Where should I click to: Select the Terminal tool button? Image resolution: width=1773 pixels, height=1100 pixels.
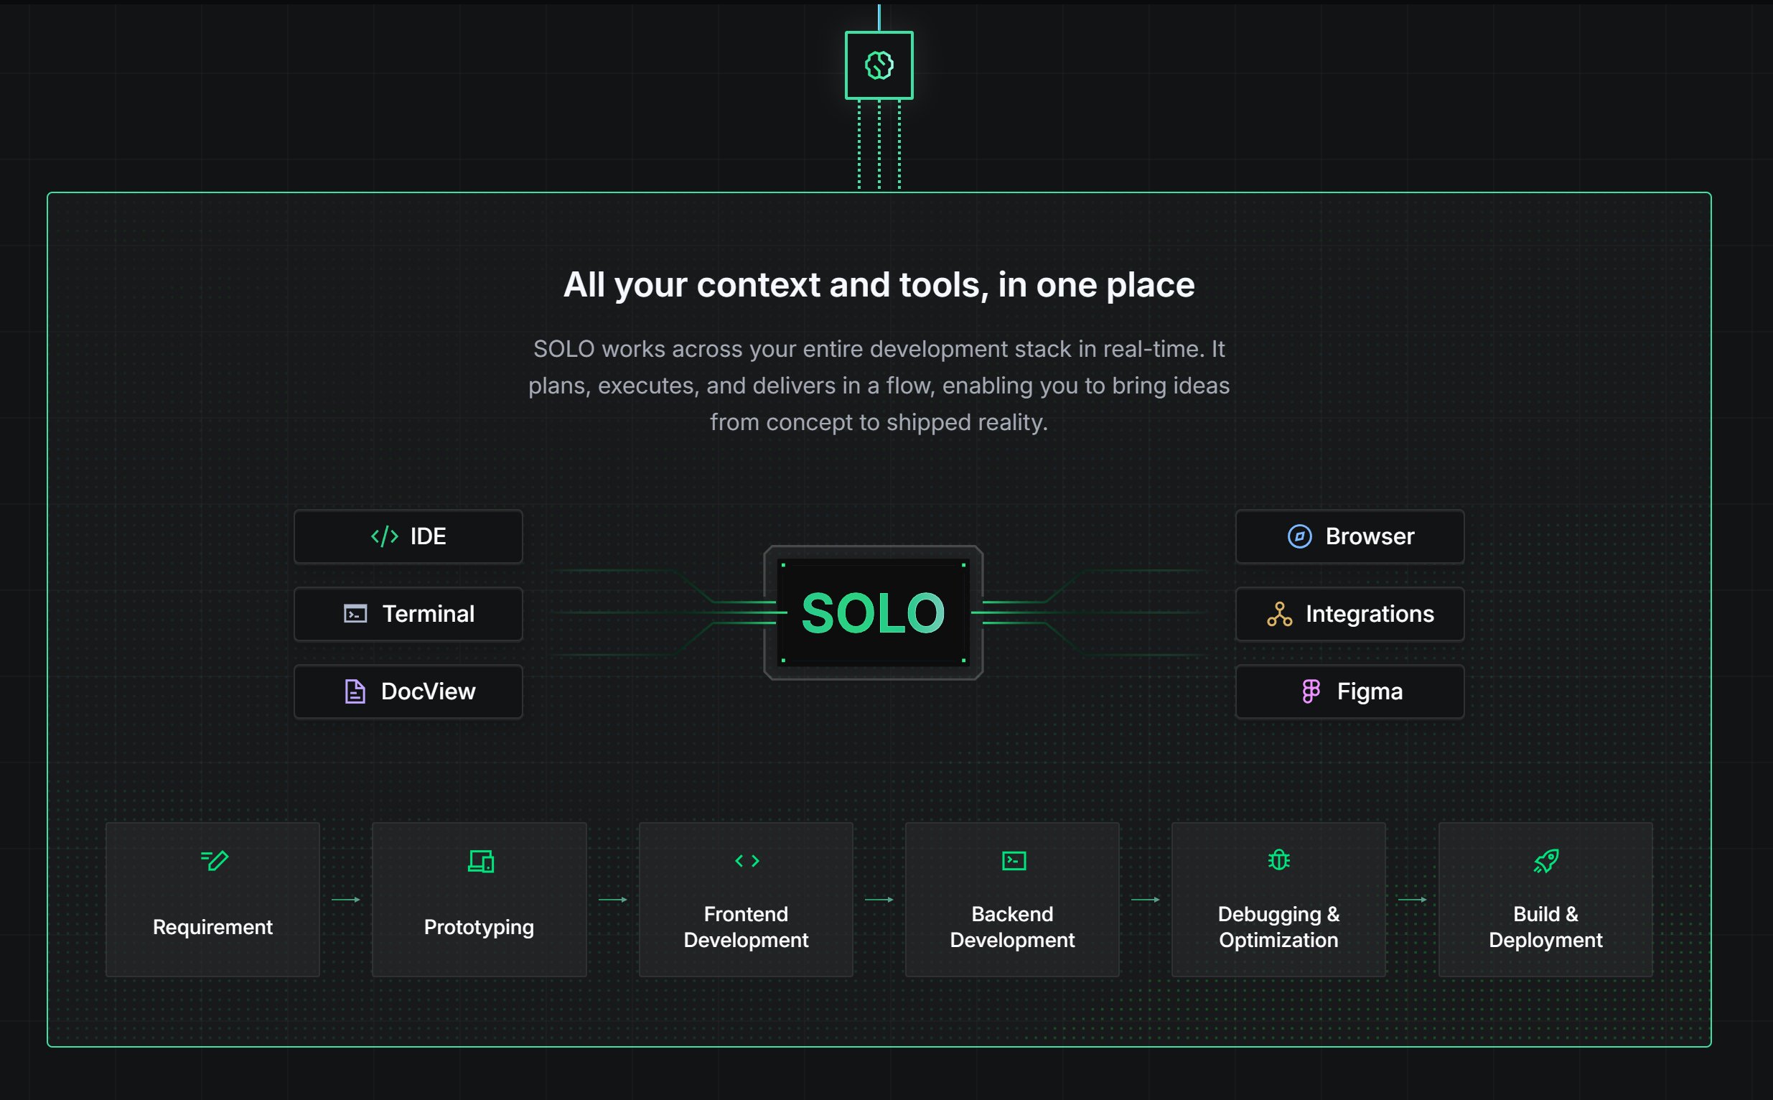408,614
